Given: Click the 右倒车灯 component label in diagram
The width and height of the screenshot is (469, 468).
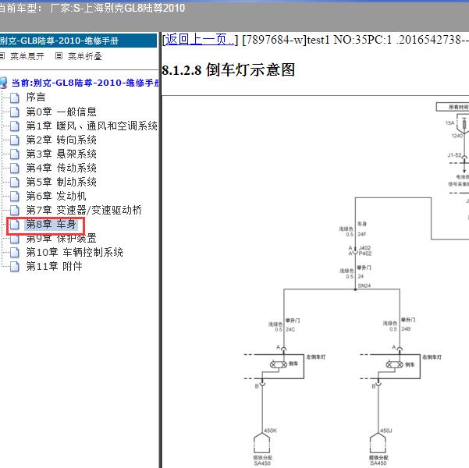Looking at the screenshot, I should pyautogui.click(x=432, y=356).
